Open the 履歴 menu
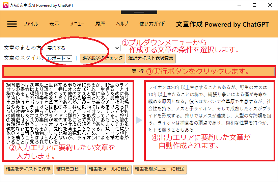The image size is (278, 182). click(100, 24)
